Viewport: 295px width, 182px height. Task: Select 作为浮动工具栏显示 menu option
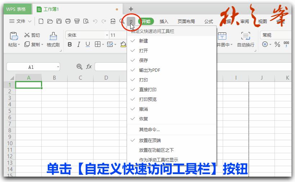point(172,160)
